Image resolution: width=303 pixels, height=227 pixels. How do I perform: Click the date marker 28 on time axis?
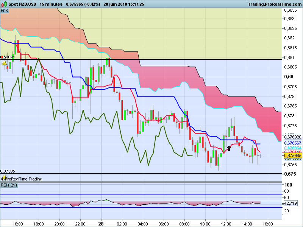coord(101,223)
